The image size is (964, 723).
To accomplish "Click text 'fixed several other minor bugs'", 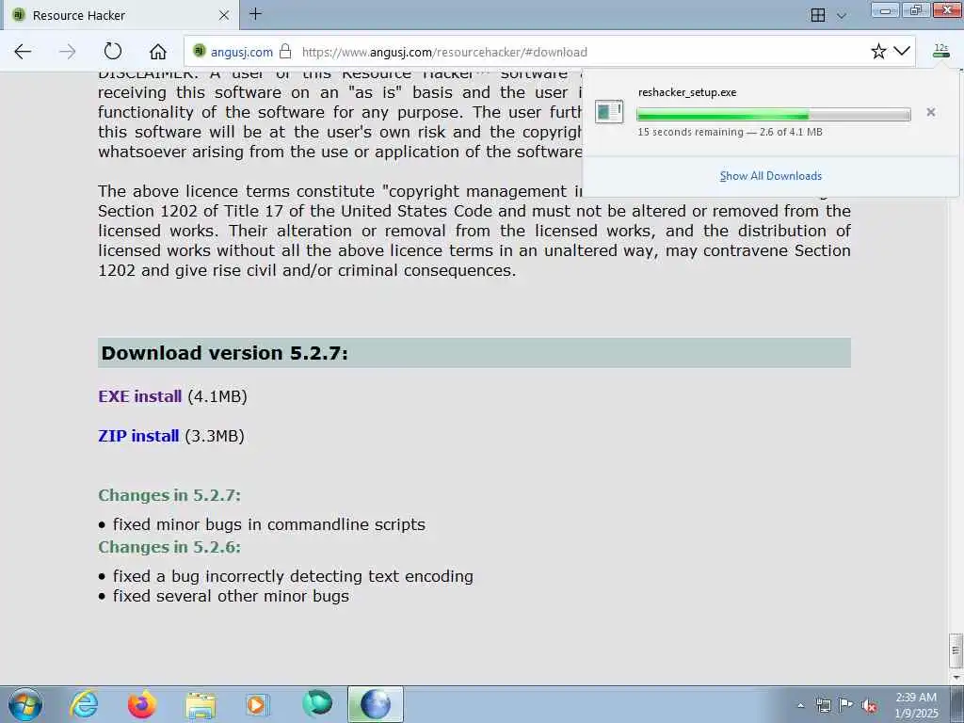I will tap(231, 596).
